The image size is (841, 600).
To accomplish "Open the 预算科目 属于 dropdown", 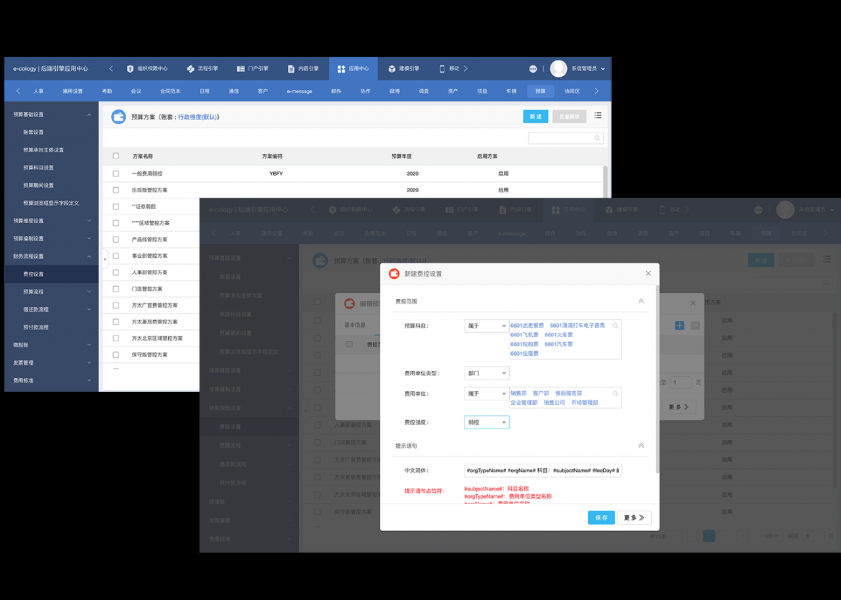I will point(486,326).
